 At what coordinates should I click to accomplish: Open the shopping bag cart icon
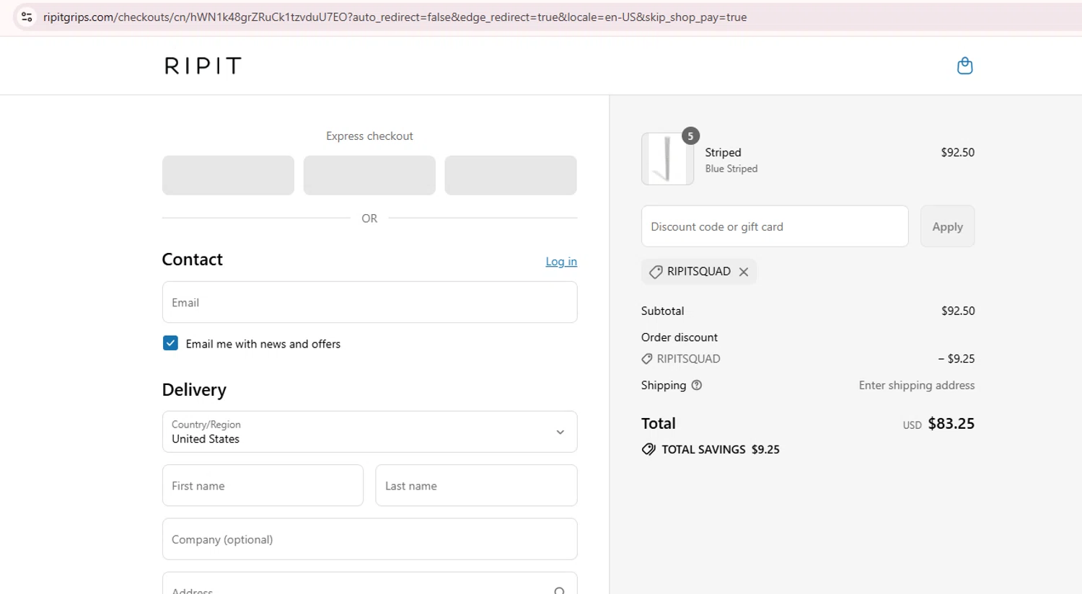coord(964,66)
